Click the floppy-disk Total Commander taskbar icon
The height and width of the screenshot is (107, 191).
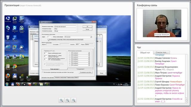pyautogui.click(x=13, y=84)
